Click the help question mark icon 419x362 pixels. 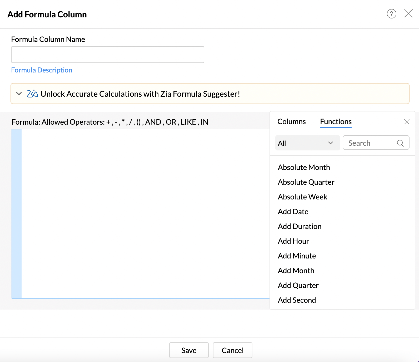[x=391, y=14]
